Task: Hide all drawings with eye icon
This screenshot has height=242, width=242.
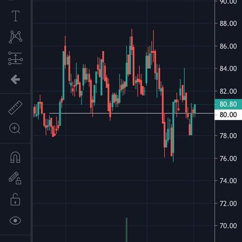Action: point(15,221)
